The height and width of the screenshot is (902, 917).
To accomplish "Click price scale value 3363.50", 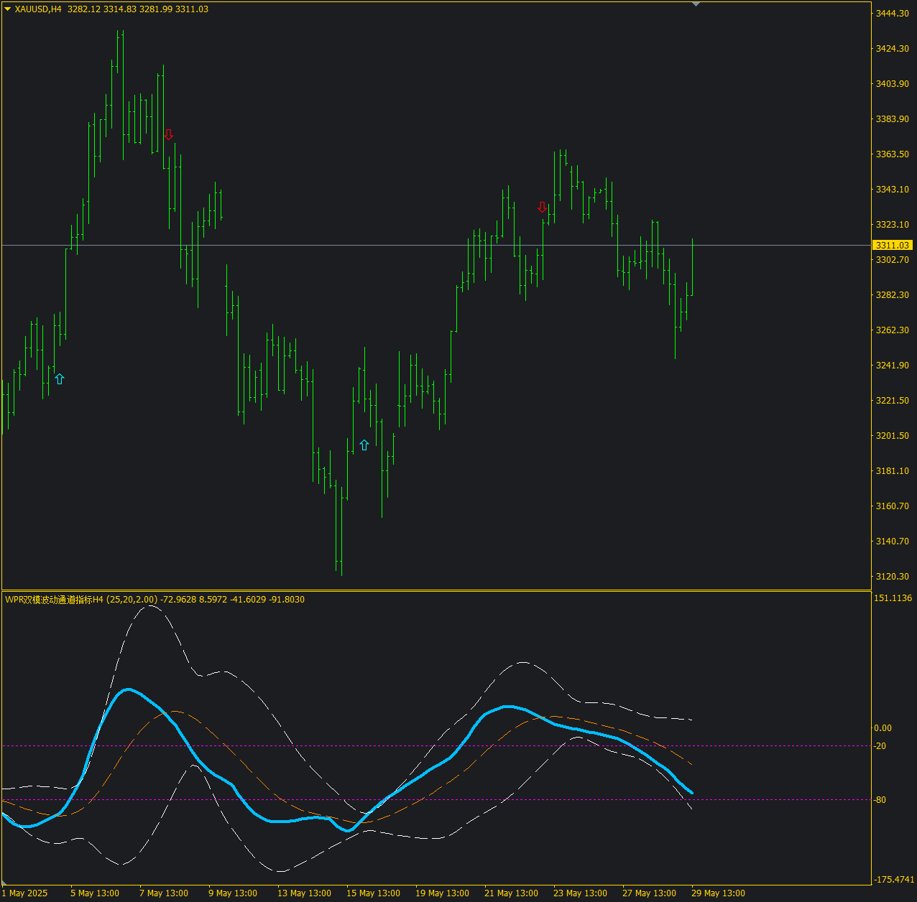I will tap(892, 154).
